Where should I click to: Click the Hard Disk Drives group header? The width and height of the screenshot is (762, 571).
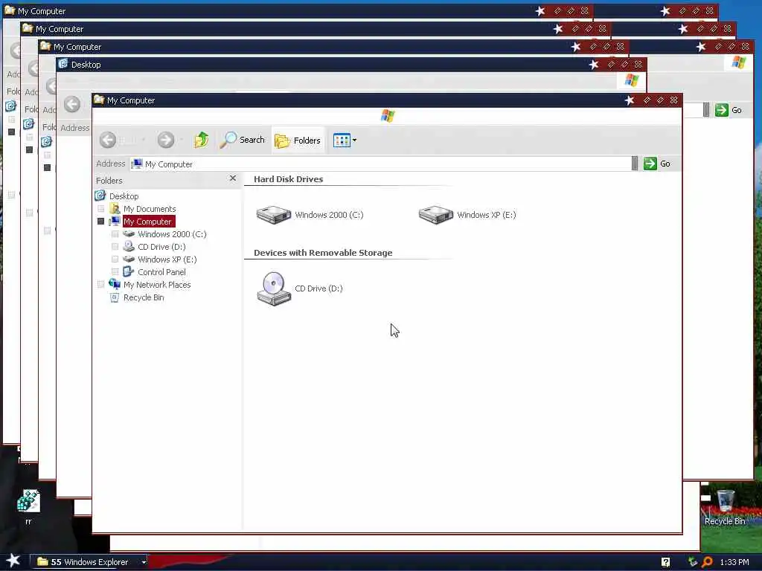pyautogui.click(x=288, y=179)
